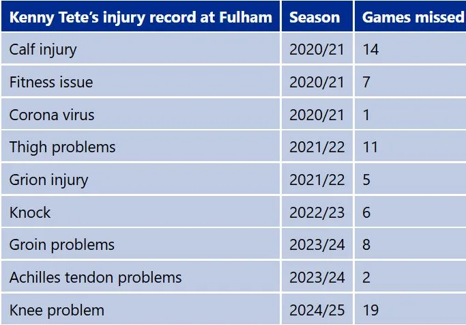The height and width of the screenshot is (325, 466).
Task: Select games missed value for Groin problems
Action: point(367,244)
